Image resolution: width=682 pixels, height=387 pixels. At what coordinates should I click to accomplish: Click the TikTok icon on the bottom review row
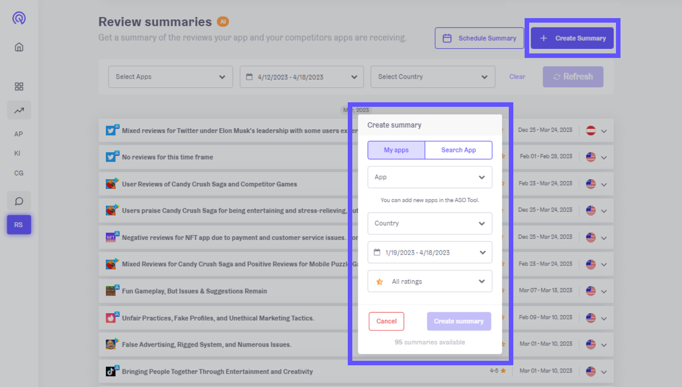click(112, 371)
